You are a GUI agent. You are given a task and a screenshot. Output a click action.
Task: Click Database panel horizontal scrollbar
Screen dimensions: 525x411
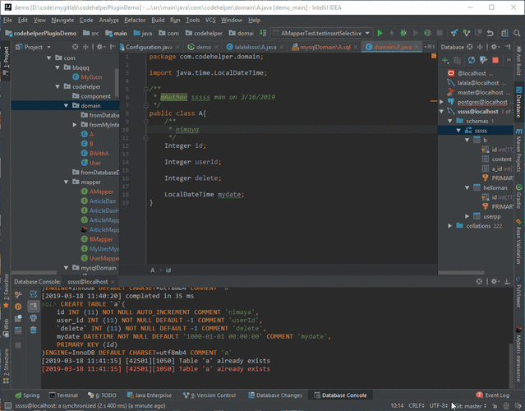(x=461, y=272)
